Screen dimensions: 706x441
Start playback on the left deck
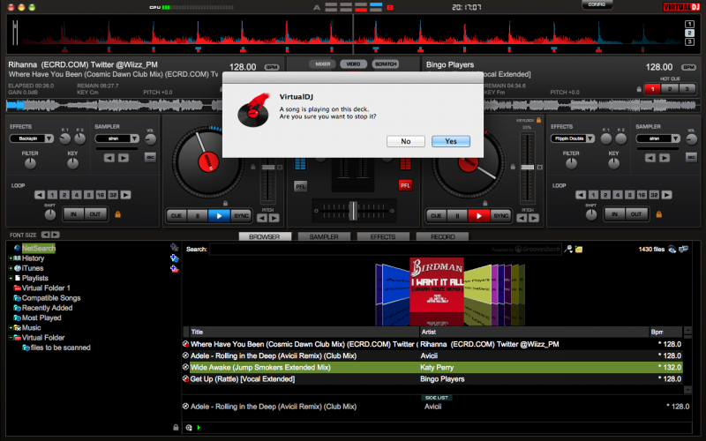219,215
